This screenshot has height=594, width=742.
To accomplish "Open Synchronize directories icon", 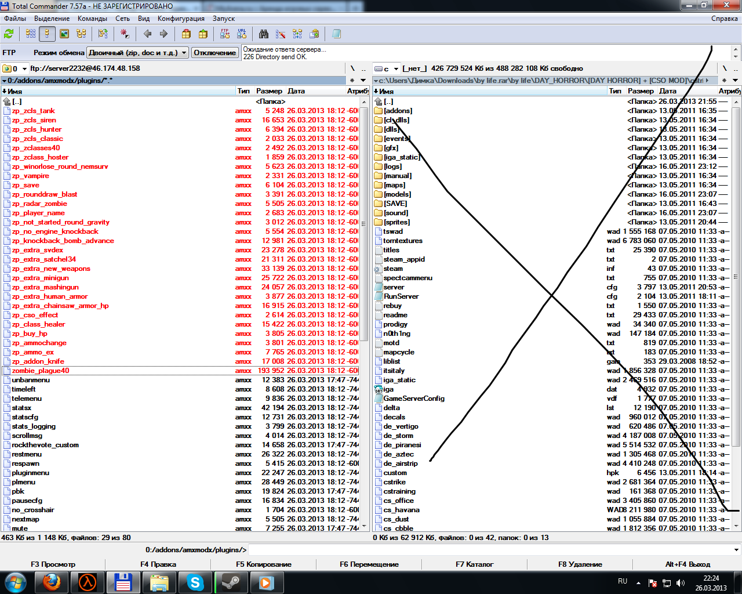I will (x=297, y=34).
